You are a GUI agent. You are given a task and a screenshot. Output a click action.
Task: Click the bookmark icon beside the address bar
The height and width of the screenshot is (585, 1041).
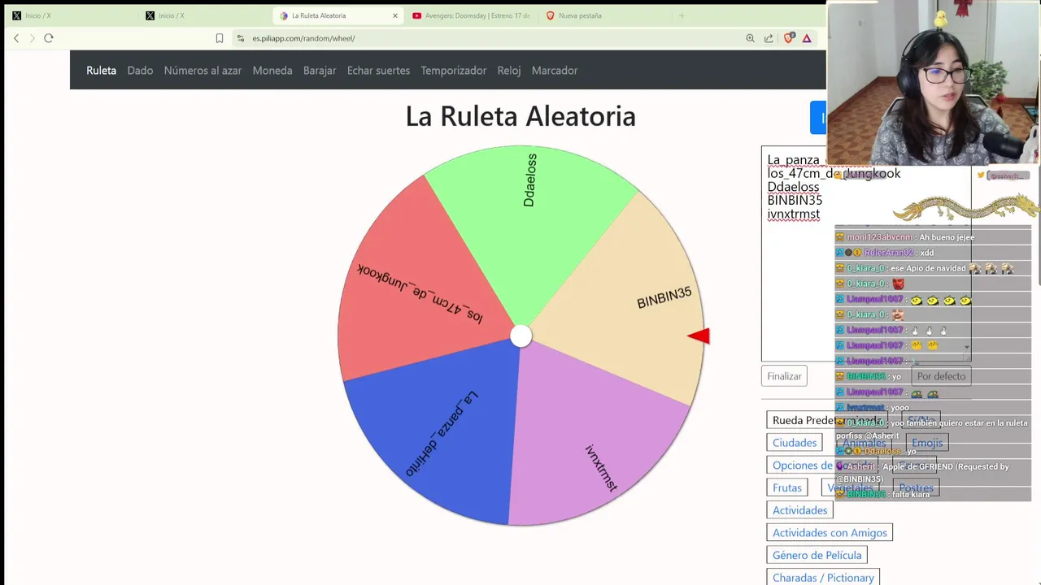220,38
